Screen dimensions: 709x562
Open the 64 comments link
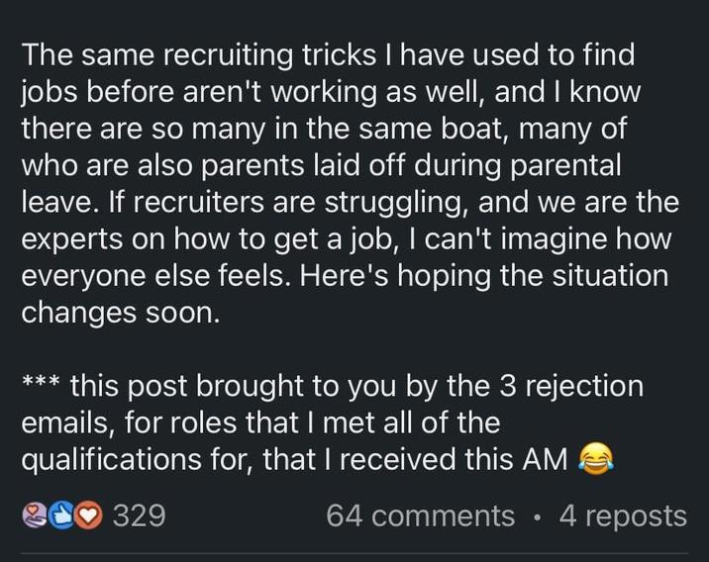(420, 515)
